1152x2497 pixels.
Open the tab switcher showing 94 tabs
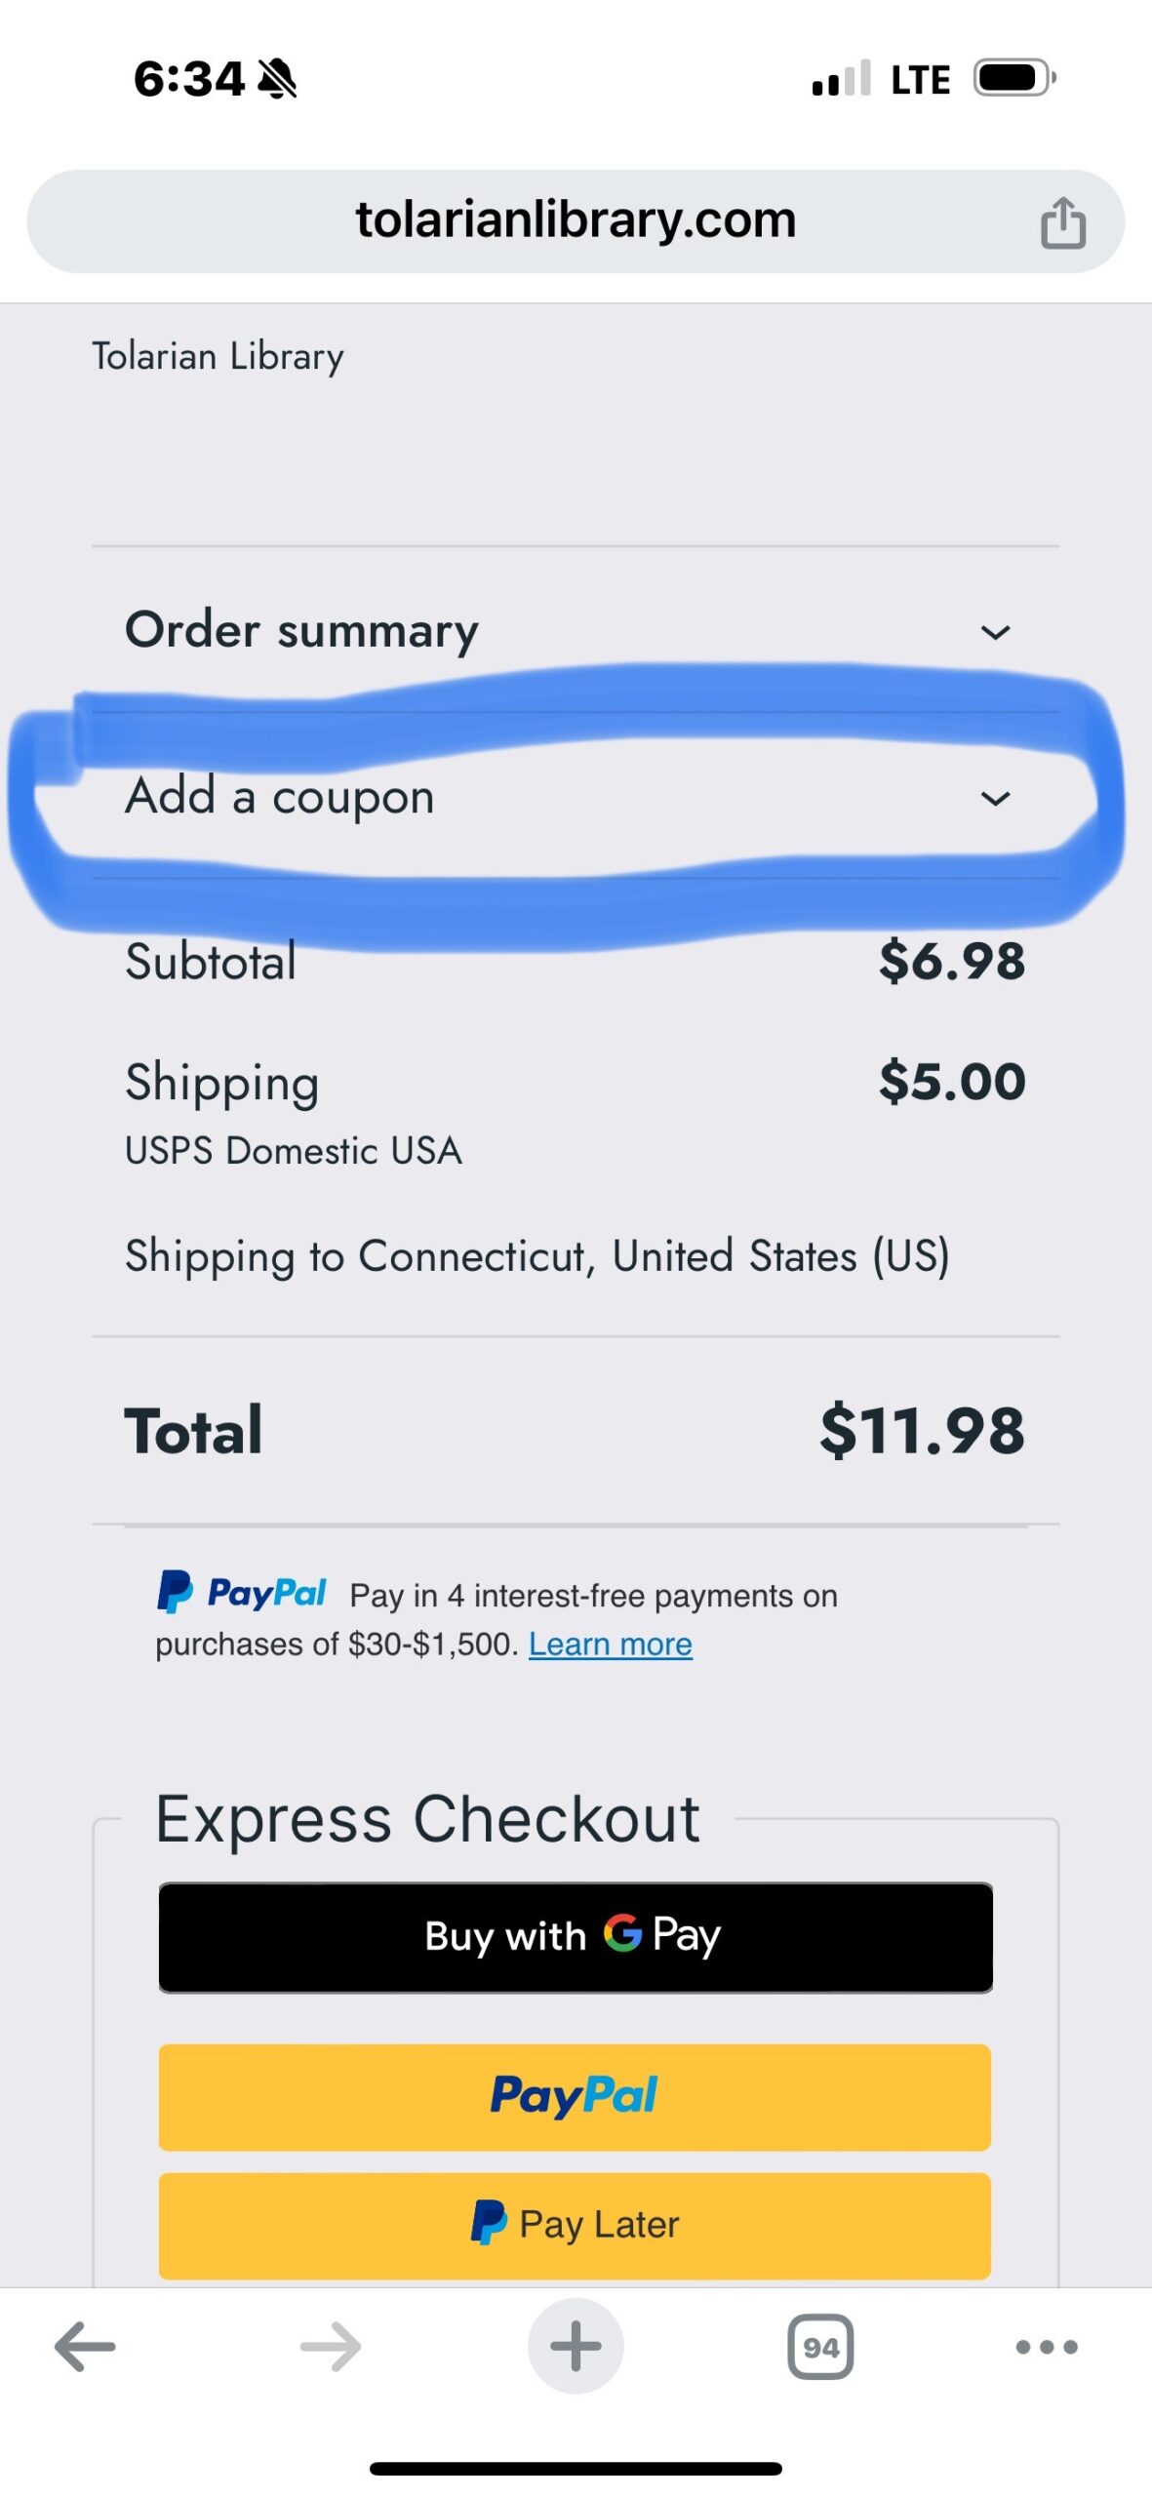click(x=820, y=2346)
